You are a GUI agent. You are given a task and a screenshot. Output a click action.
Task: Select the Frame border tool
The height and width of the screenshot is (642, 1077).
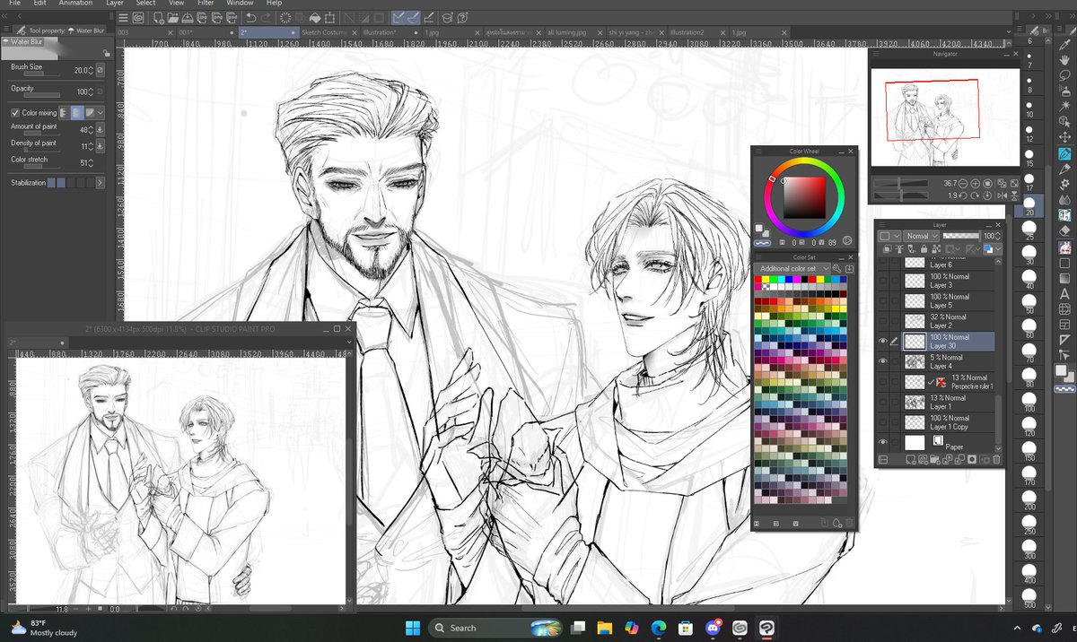[1064, 325]
